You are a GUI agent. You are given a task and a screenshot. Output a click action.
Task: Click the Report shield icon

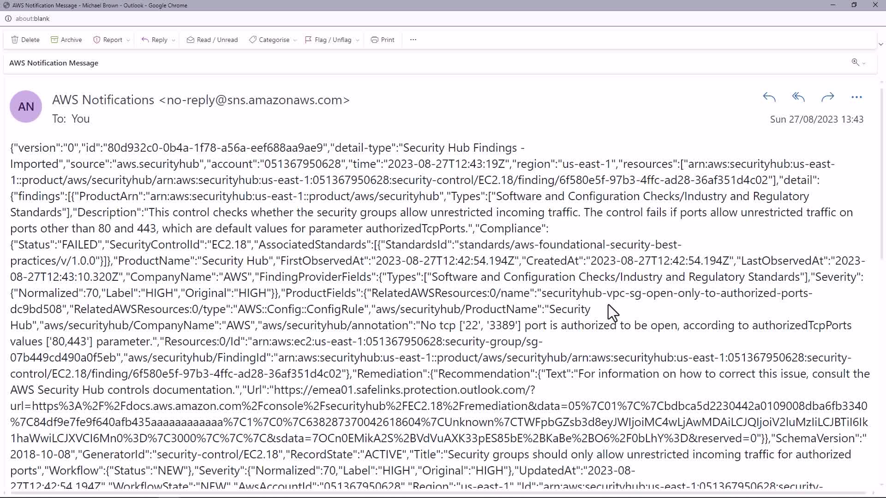click(x=97, y=40)
